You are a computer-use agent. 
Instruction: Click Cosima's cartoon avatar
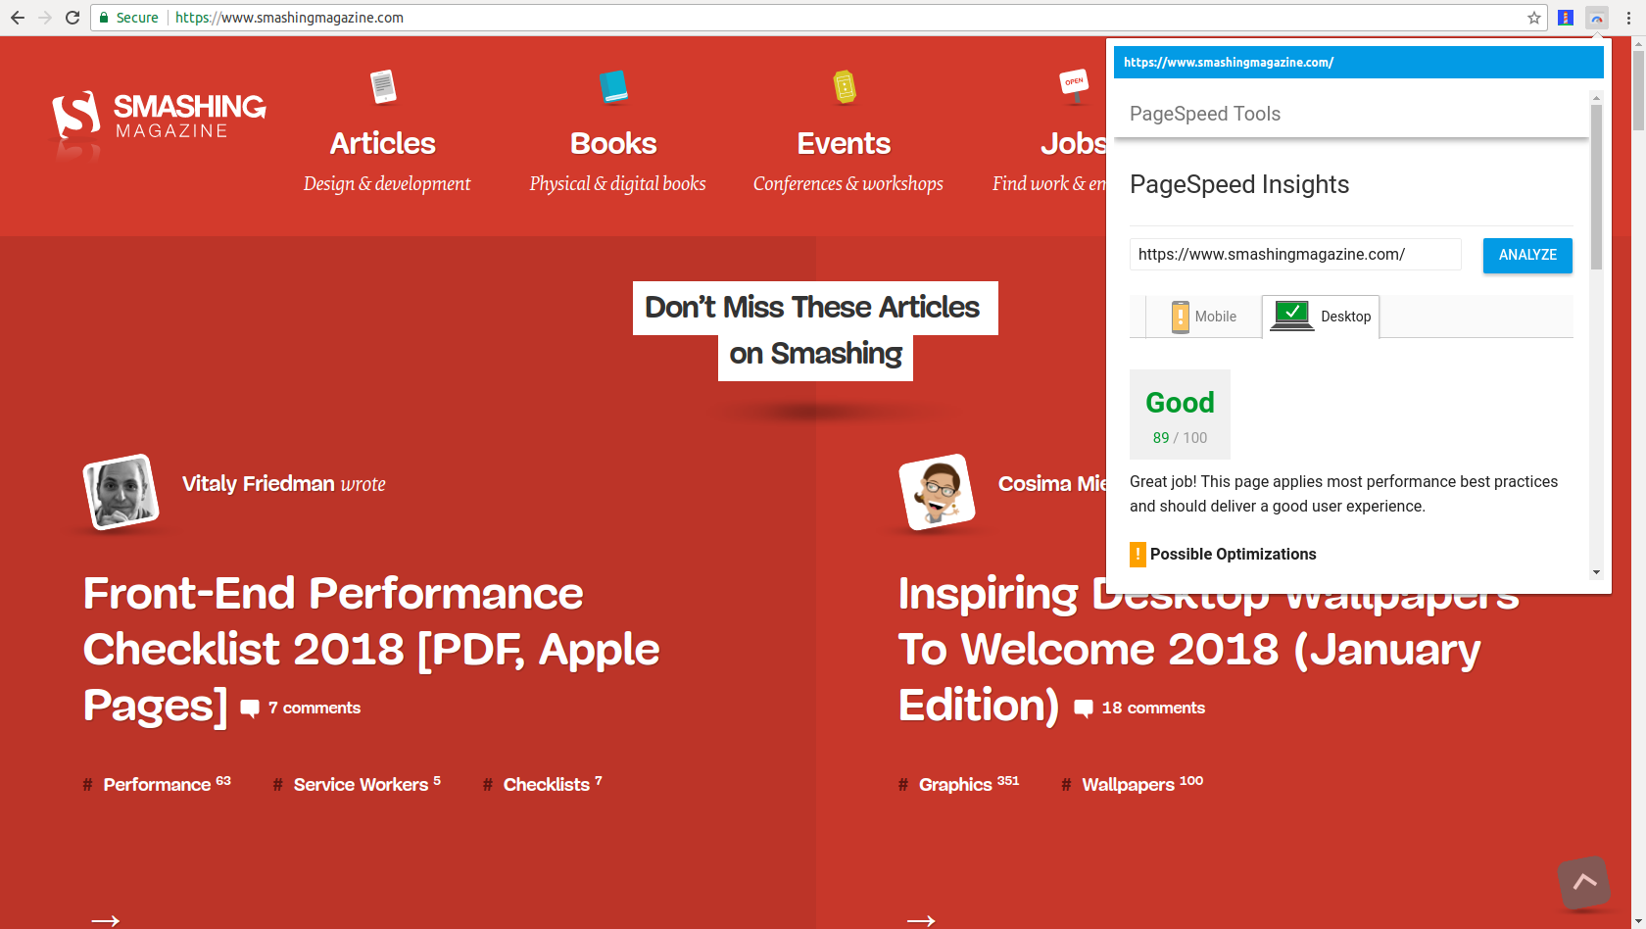tap(938, 492)
